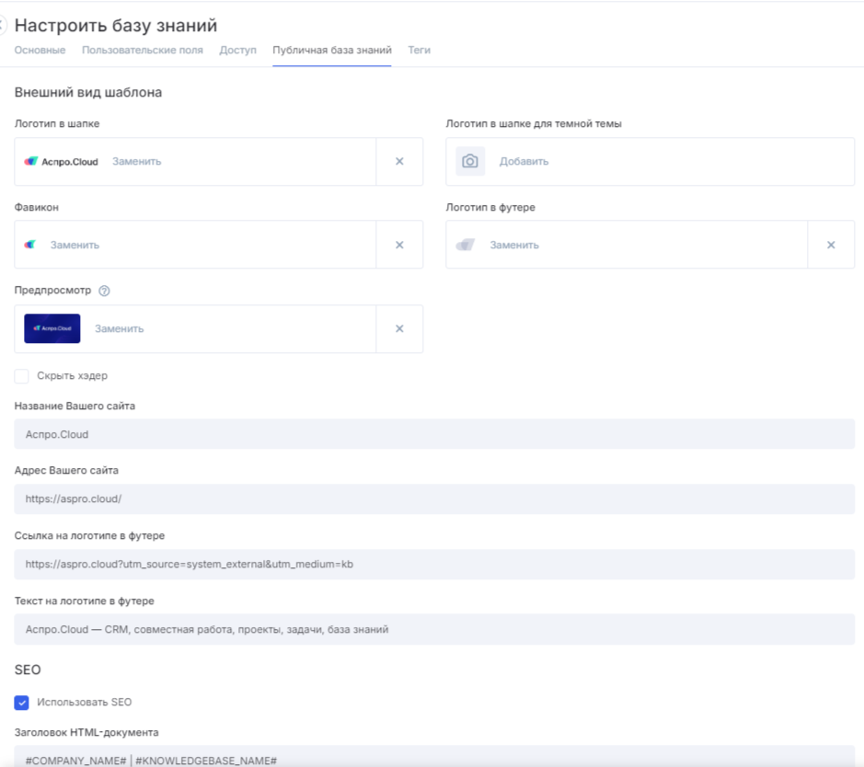864x767 pixels.
Task: Remove the preview image with X icon
Action: click(399, 329)
